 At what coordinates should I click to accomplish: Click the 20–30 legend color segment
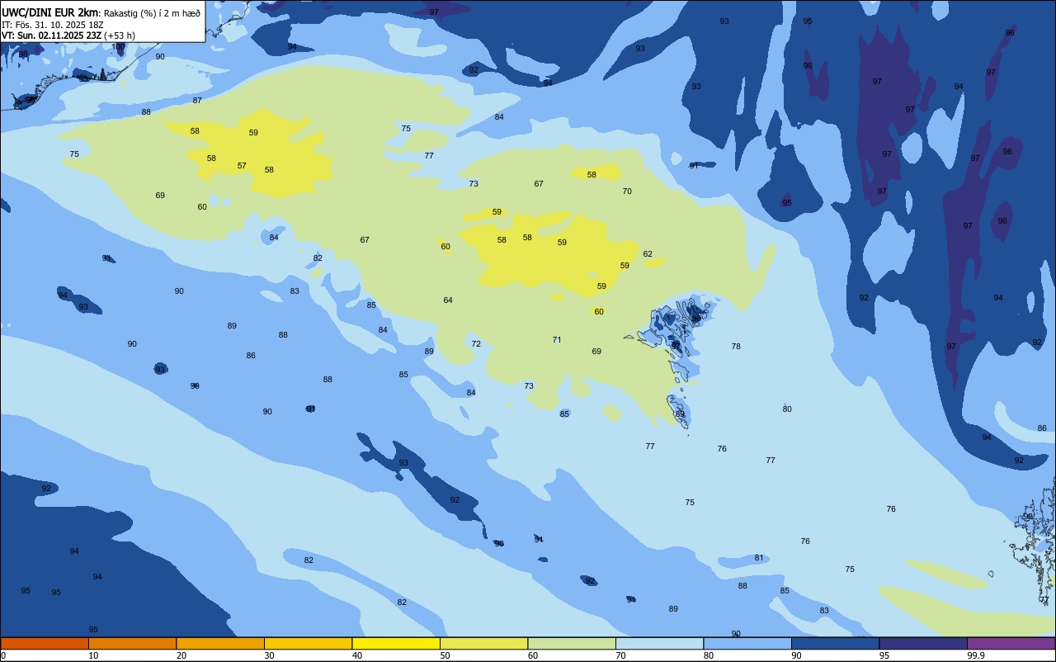(220, 643)
